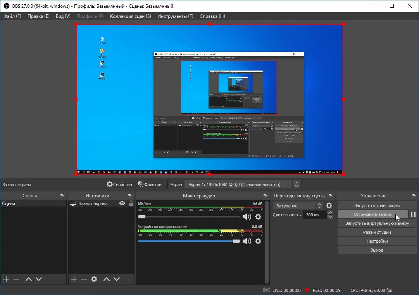Pause the recording

tap(413, 214)
